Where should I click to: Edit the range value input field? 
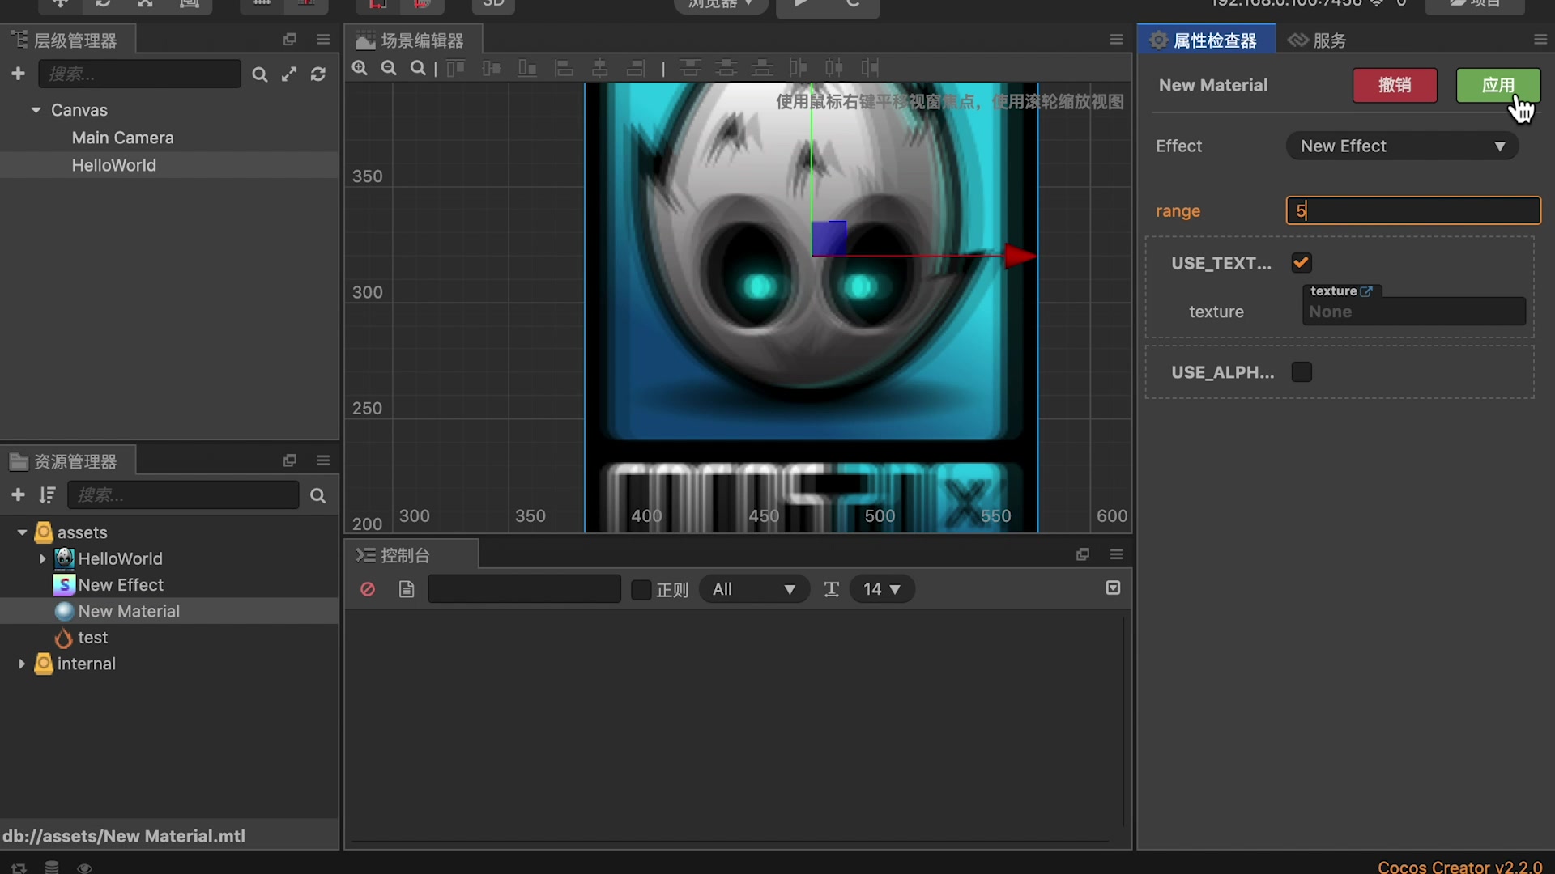[1412, 210]
